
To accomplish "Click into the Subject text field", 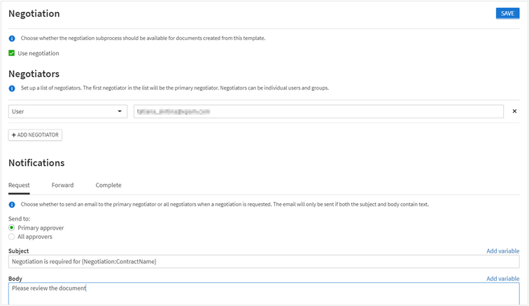I will (x=264, y=261).
